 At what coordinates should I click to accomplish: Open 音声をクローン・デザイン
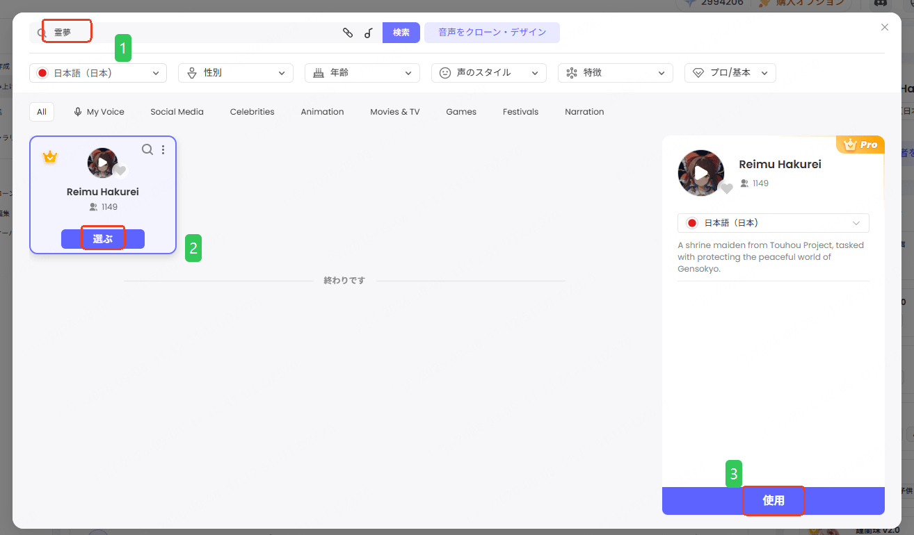pos(492,33)
